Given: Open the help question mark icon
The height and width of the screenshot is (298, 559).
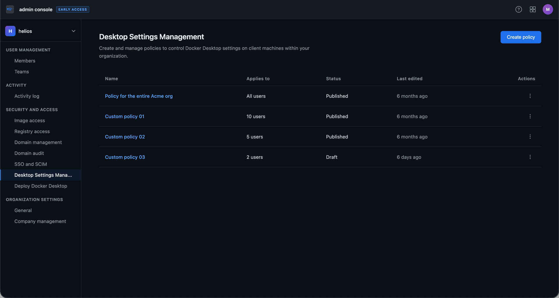Looking at the screenshot, I should click(519, 9).
